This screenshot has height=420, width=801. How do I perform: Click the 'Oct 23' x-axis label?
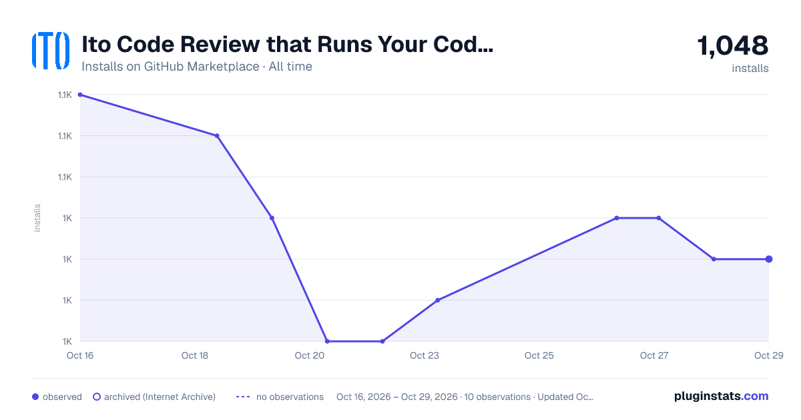pyautogui.click(x=425, y=355)
